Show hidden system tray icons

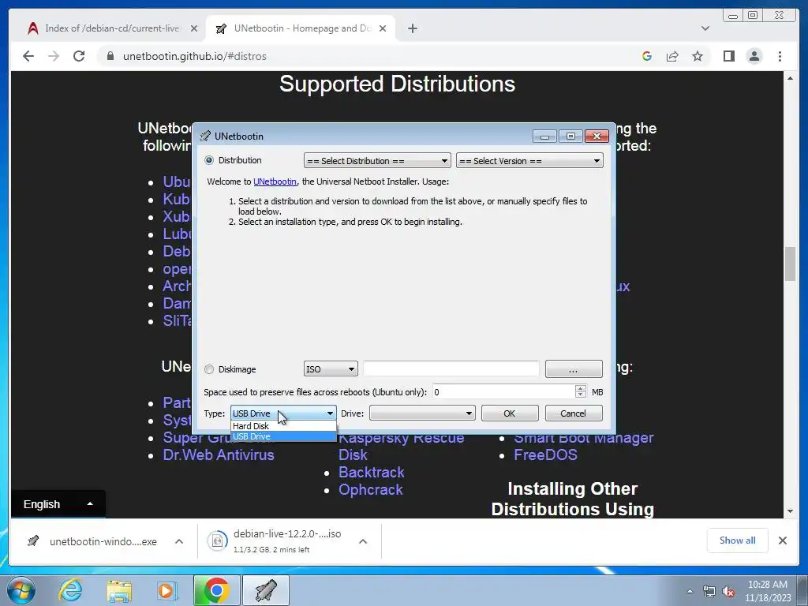pyautogui.click(x=690, y=591)
